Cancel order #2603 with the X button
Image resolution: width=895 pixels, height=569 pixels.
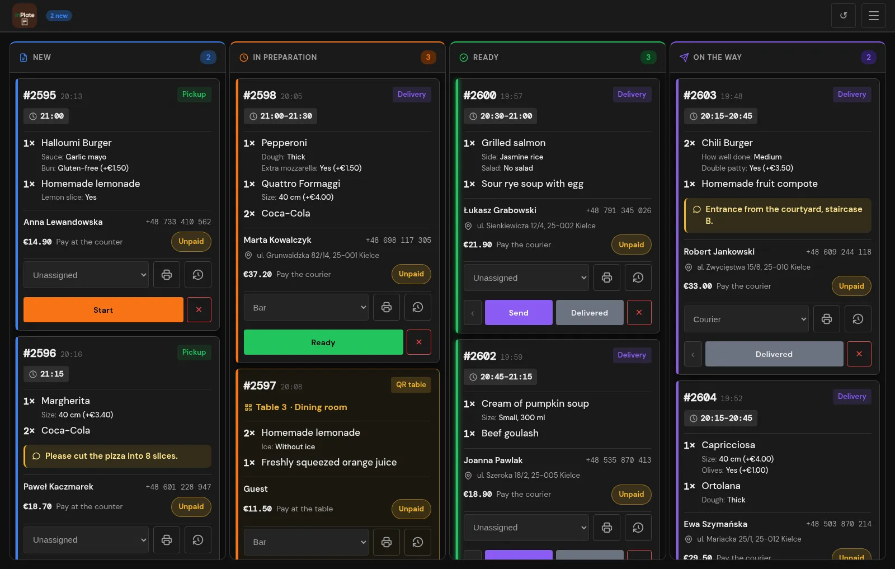coord(859,354)
